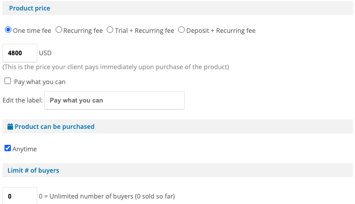This screenshot has width=355, height=204.
Task: Enable the Pay what you can checkbox
Action: pos(7,81)
